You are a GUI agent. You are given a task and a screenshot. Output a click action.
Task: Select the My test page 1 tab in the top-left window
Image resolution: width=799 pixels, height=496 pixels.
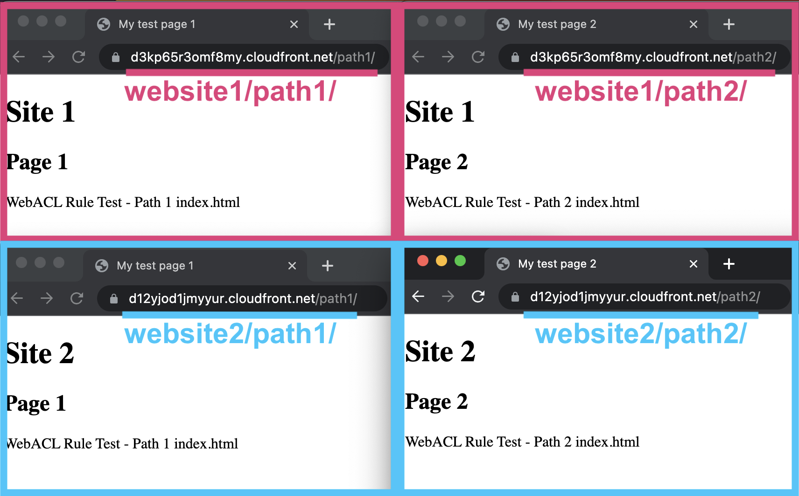tap(156, 24)
